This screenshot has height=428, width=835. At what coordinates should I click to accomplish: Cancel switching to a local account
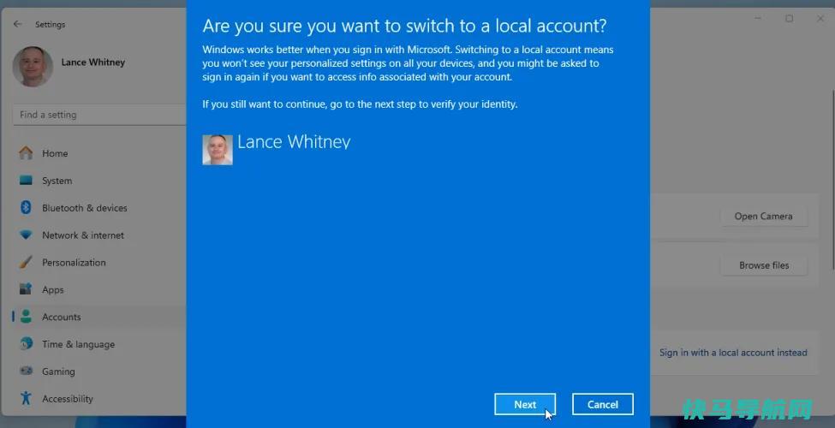602,405
